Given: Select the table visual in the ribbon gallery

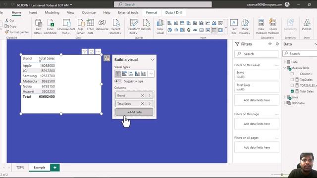Looking at the screenshot, I should point(214,30).
